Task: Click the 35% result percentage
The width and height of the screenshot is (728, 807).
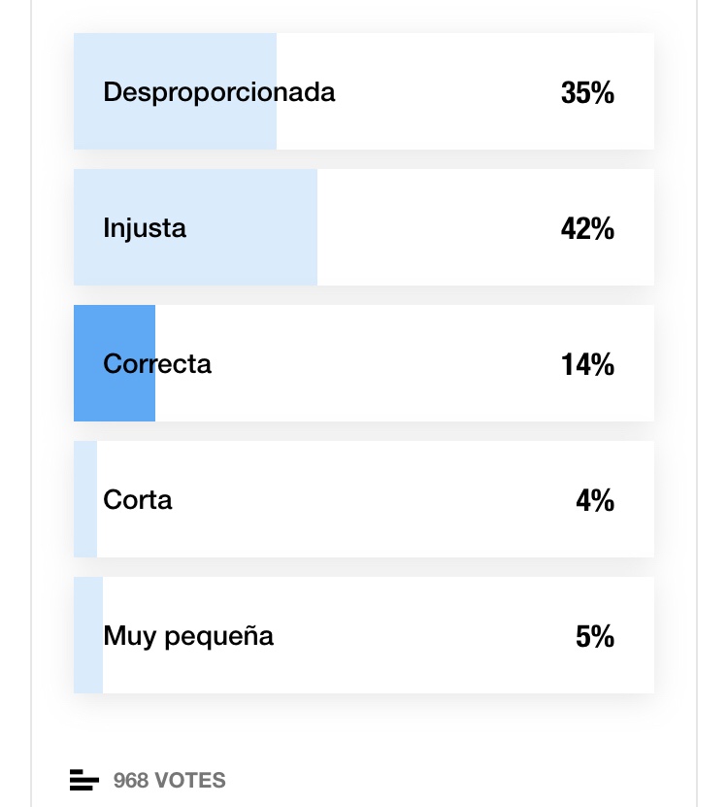Action: click(x=587, y=92)
